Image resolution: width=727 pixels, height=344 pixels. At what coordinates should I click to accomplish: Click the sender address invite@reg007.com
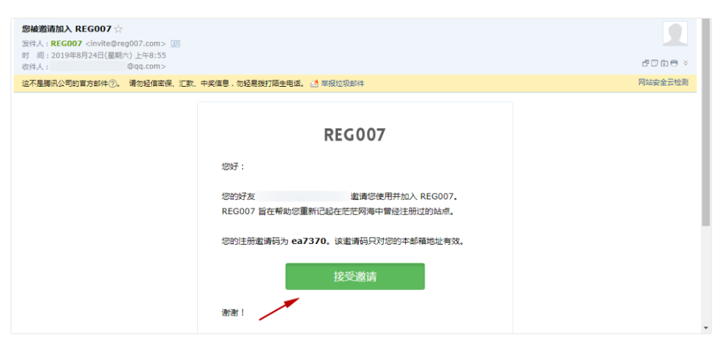(x=126, y=44)
